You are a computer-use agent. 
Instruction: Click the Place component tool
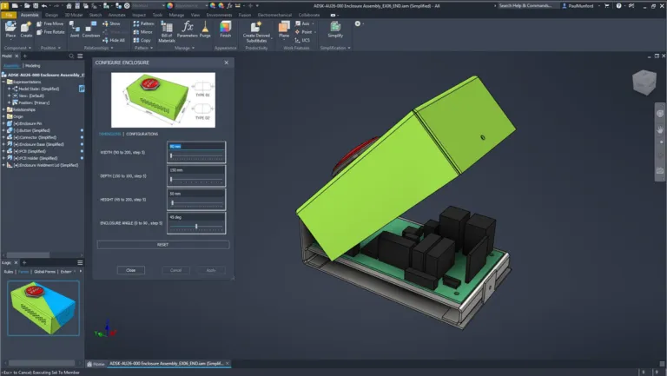(x=10, y=30)
